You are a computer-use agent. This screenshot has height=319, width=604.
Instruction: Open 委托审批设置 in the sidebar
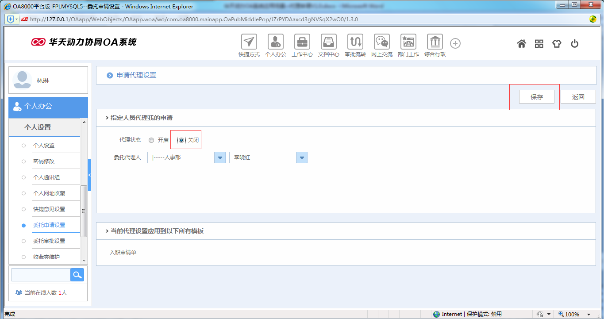49,241
